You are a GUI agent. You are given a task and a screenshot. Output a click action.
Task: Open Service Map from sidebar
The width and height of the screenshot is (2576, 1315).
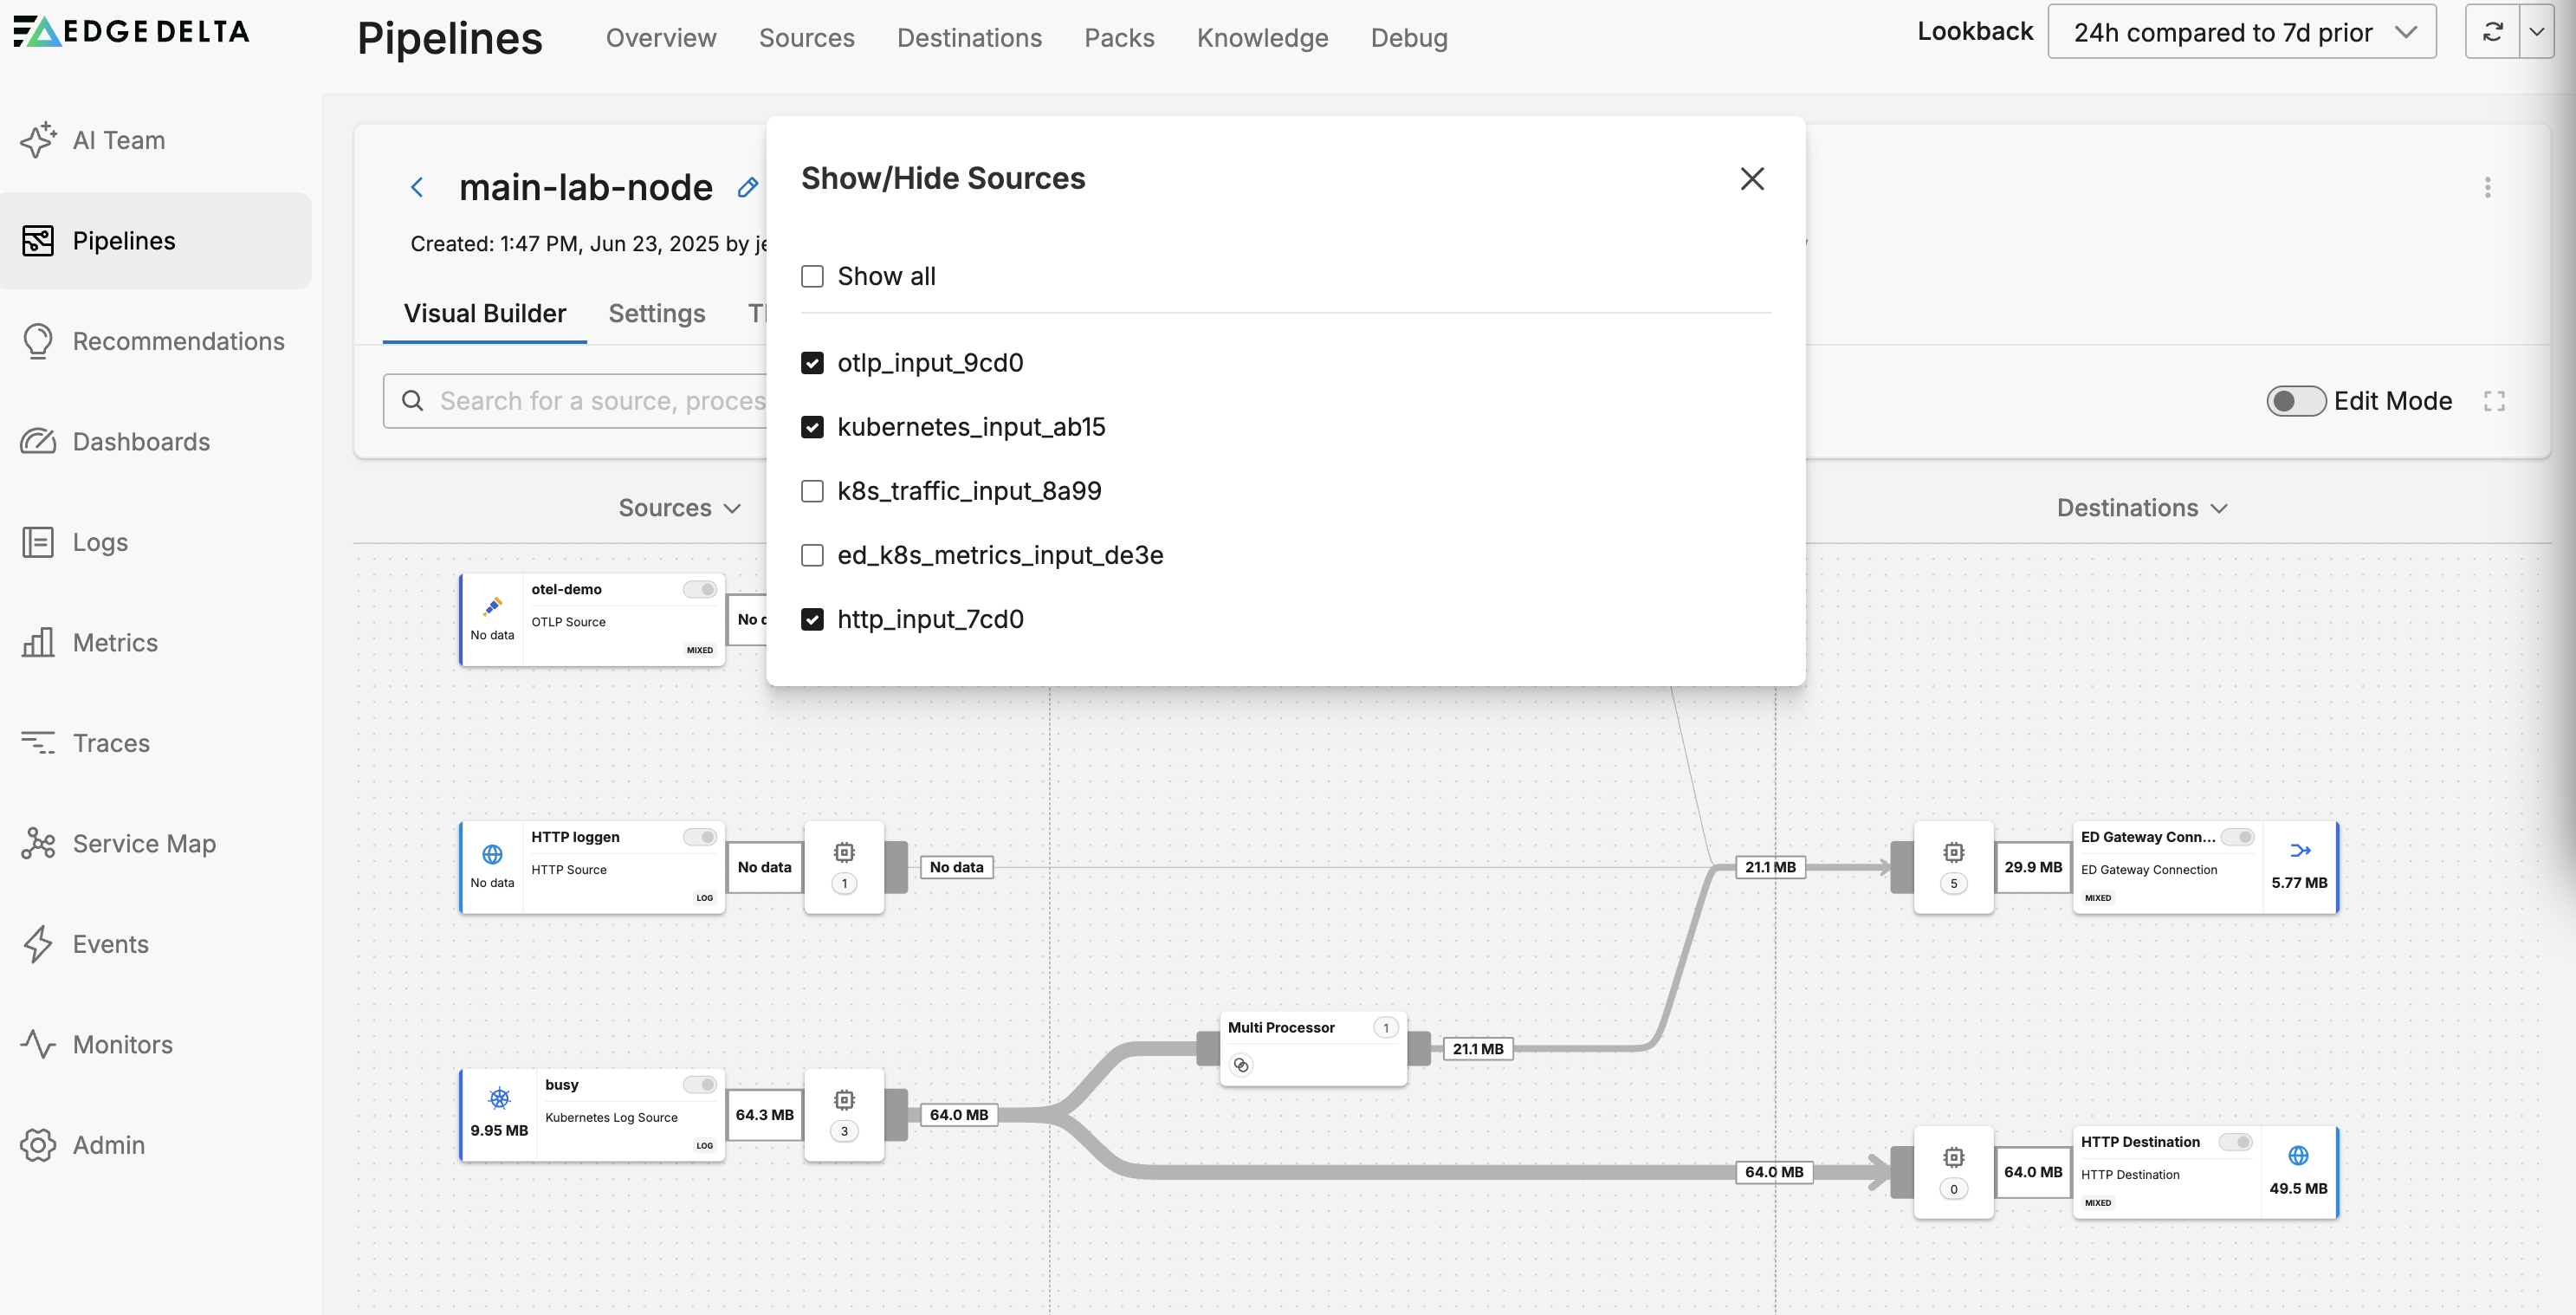[x=144, y=843]
